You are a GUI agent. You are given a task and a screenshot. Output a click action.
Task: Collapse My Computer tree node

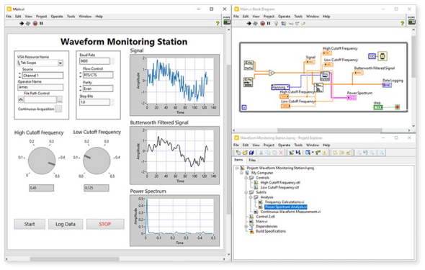point(241,173)
